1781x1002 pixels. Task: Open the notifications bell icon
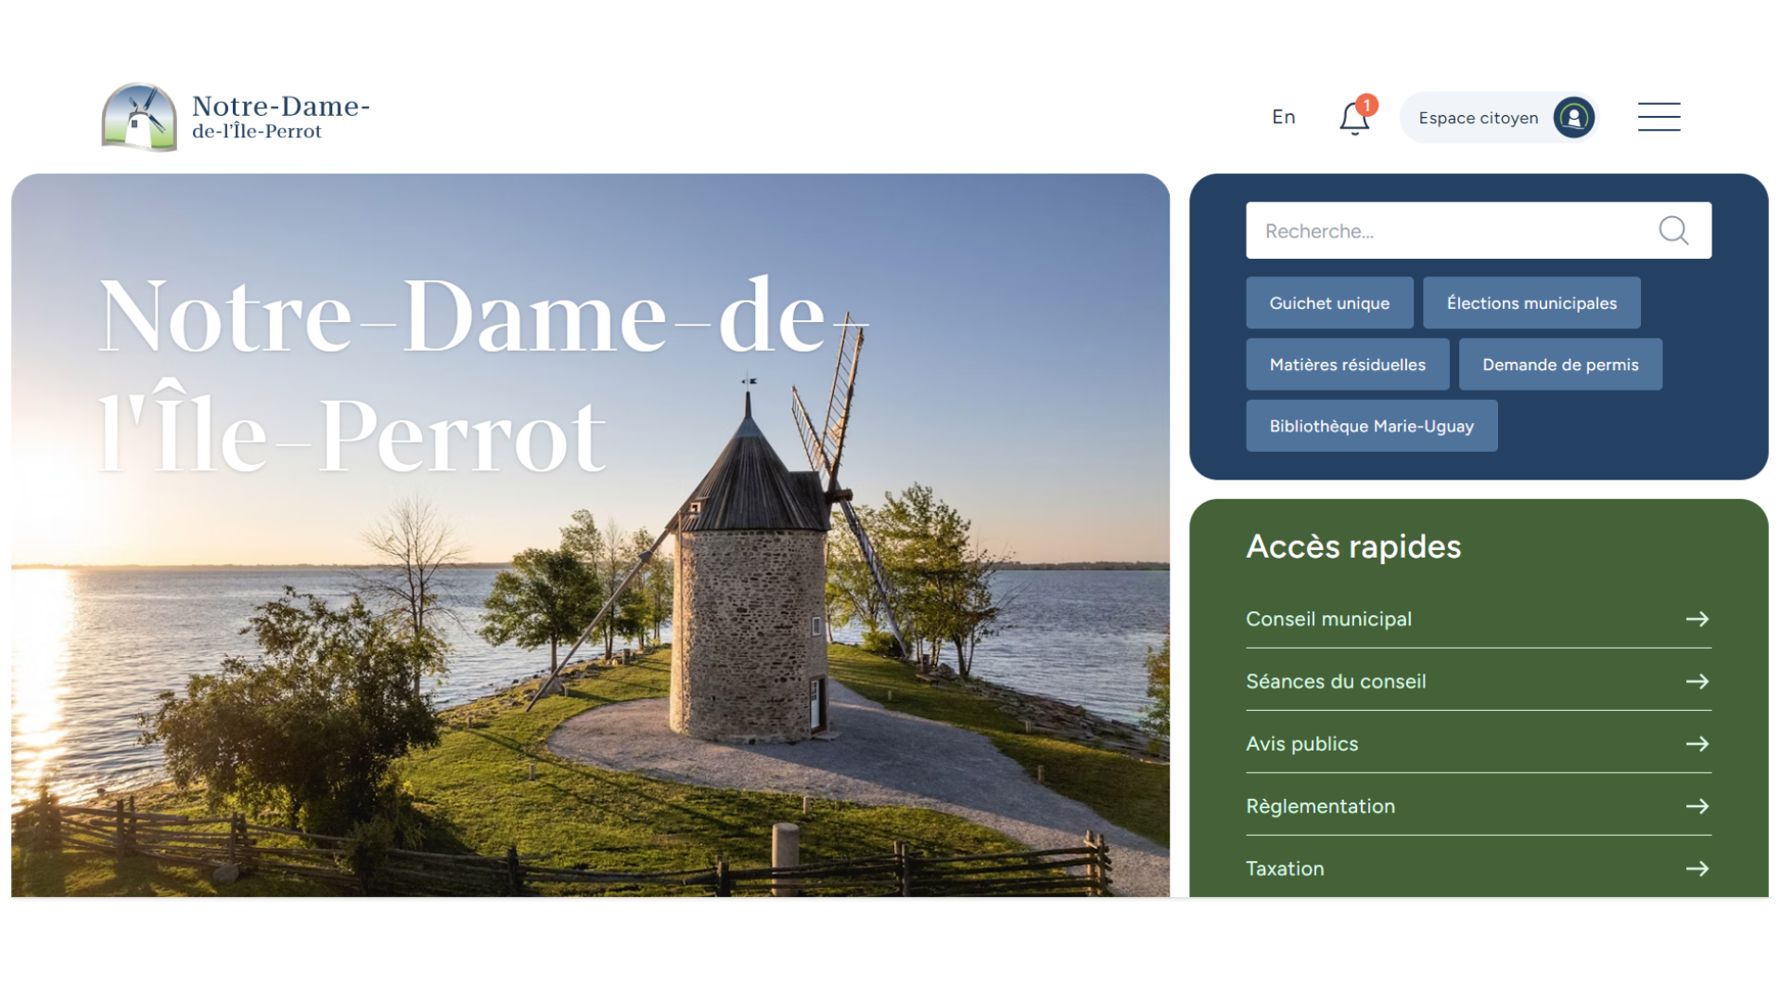click(x=1354, y=119)
